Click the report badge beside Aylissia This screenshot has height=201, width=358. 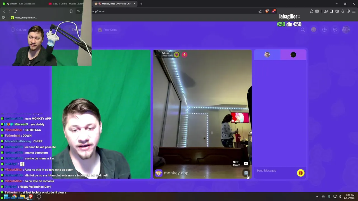[184, 55]
